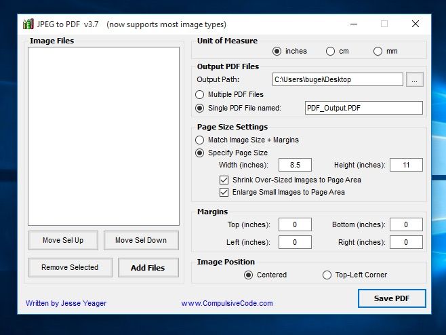The height and width of the screenshot is (335, 446).
Task: Toggle Shrink Over-Sized Images to Page Area
Action: (x=224, y=180)
